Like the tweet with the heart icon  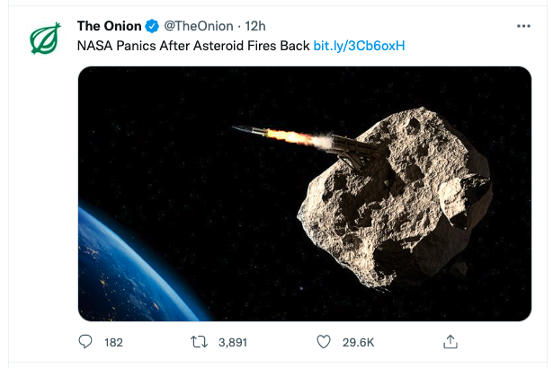click(326, 342)
